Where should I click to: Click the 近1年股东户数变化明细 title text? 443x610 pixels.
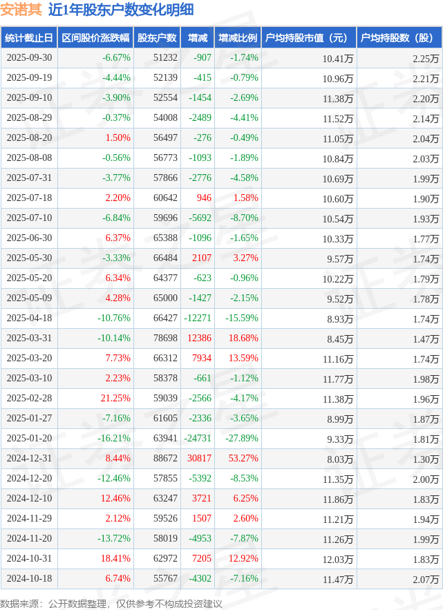(x=121, y=10)
